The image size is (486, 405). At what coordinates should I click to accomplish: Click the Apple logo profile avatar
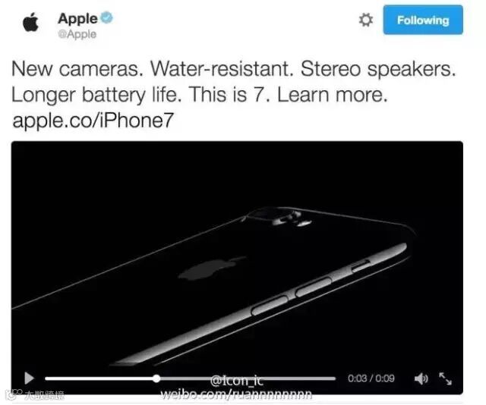point(31,22)
